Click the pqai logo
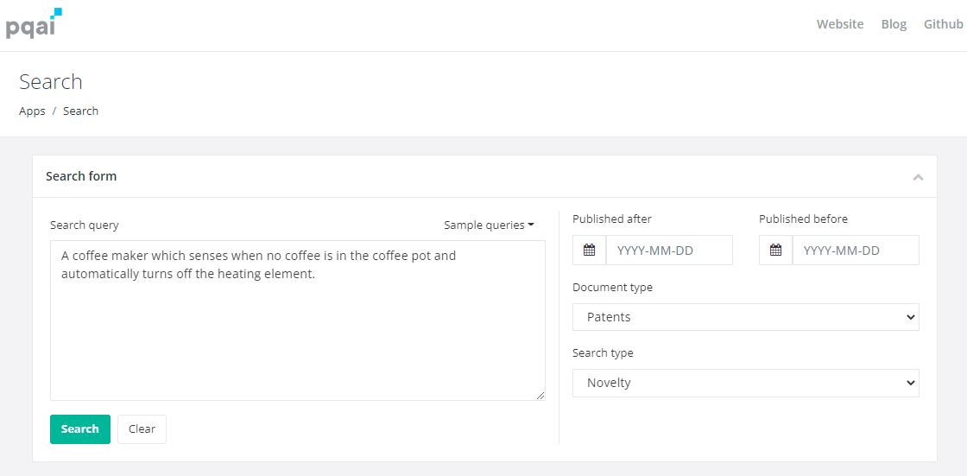This screenshot has width=967, height=476. [34, 23]
